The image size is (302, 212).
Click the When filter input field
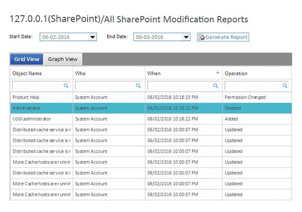(x=184, y=86)
